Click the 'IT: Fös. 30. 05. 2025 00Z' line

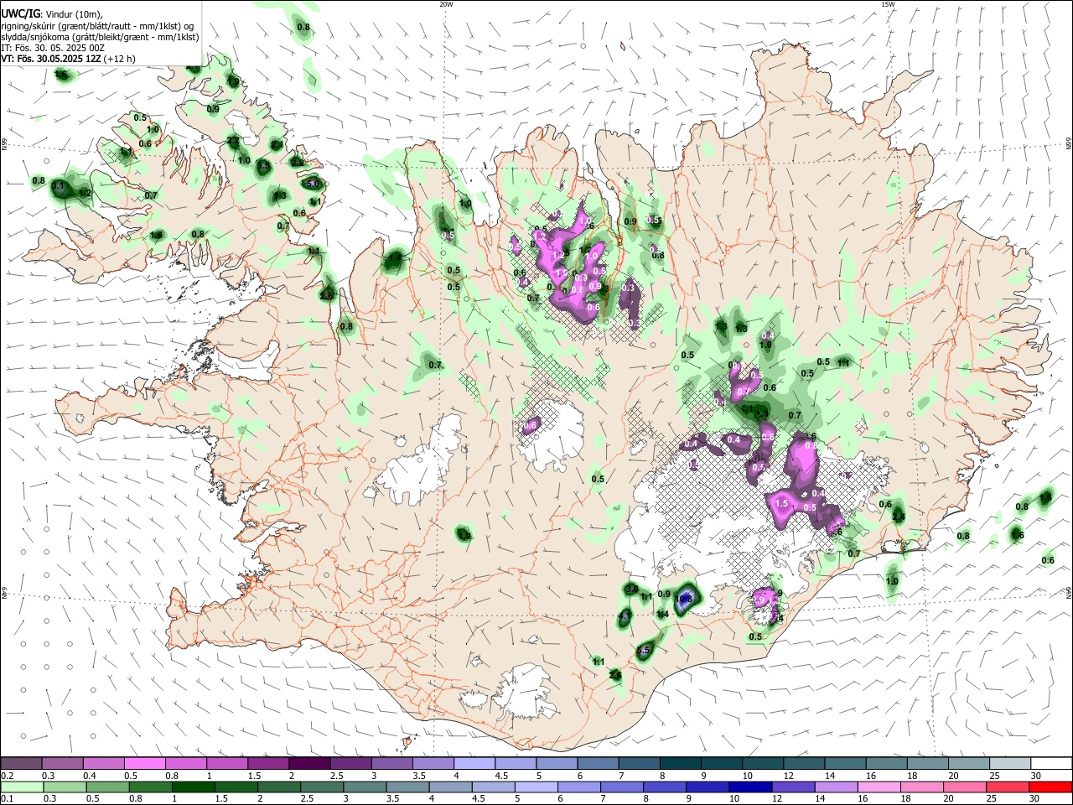pyautogui.click(x=53, y=48)
